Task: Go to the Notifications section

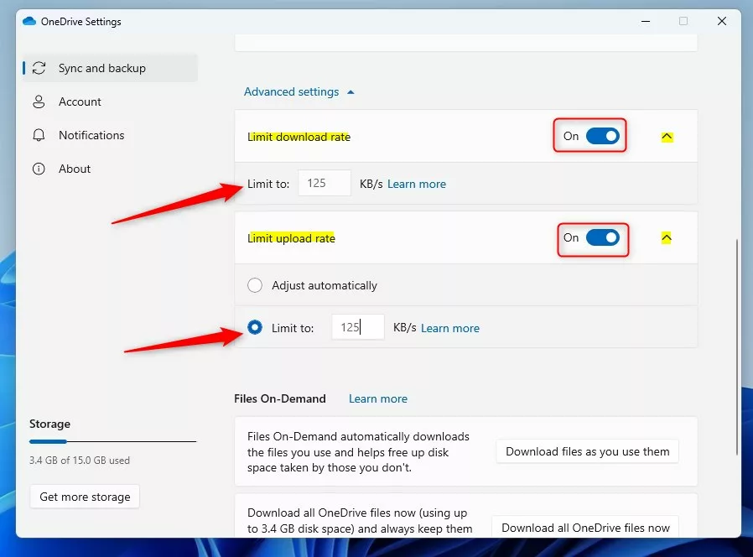Action: 110,135
